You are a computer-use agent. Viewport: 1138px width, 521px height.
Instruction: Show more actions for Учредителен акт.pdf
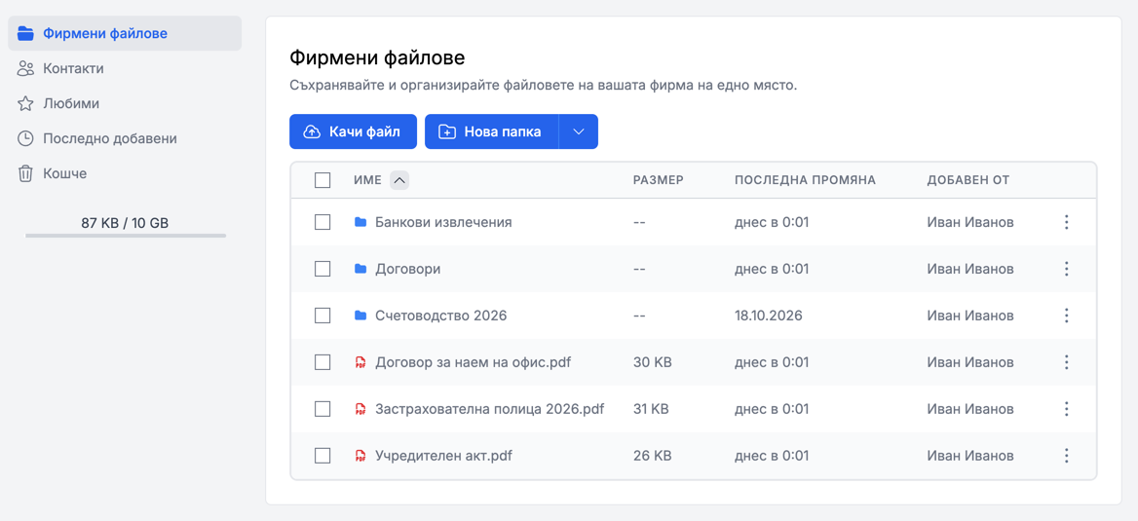tap(1066, 456)
